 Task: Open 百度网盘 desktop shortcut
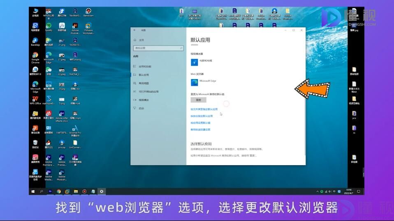(x=62, y=27)
